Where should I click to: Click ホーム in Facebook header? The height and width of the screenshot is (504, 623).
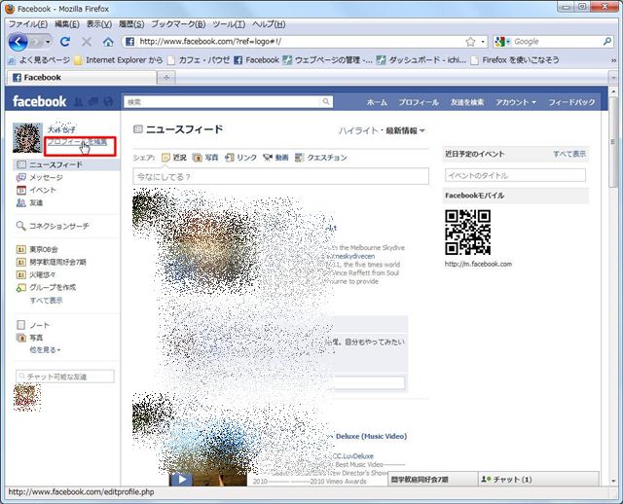coord(377,102)
